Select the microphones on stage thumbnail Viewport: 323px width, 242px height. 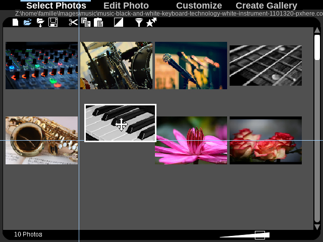point(191,66)
